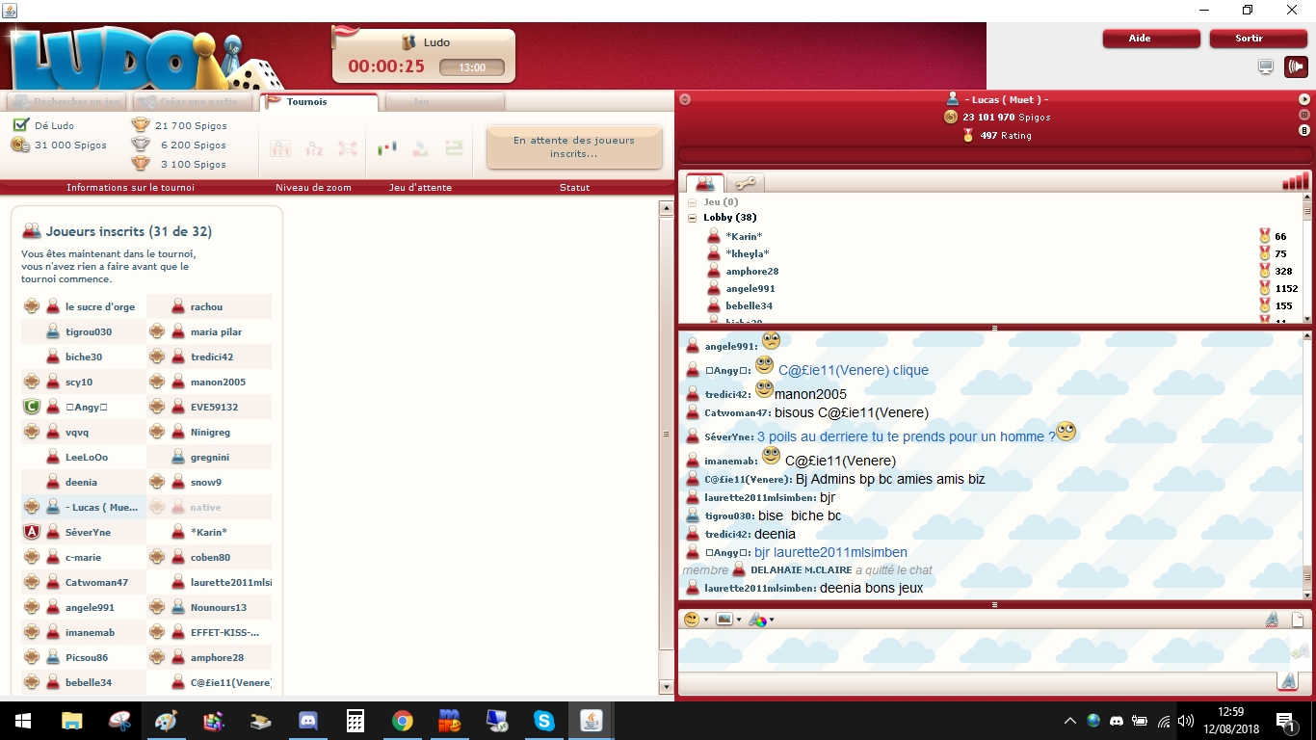1316x740 pixels.
Task: Click the sound speaker icon near Sortir
Action: click(1295, 67)
